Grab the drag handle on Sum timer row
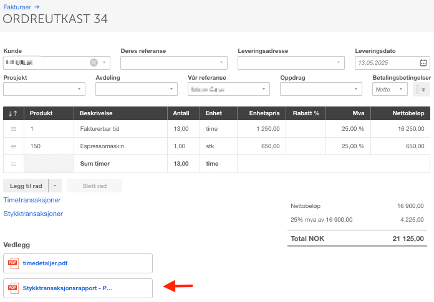This screenshot has width=434, height=302. (x=14, y=164)
